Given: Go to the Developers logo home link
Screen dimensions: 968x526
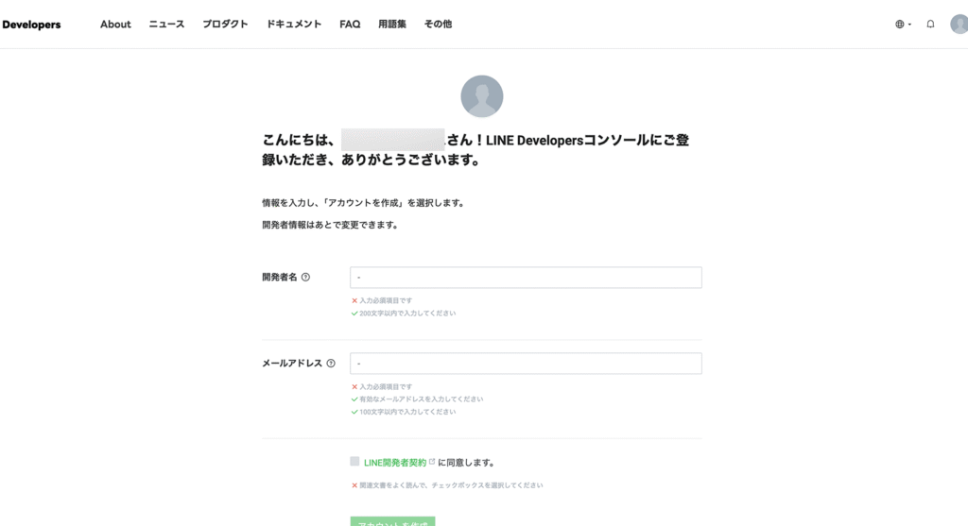Looking at the screenshot, I should click(31, 25).
